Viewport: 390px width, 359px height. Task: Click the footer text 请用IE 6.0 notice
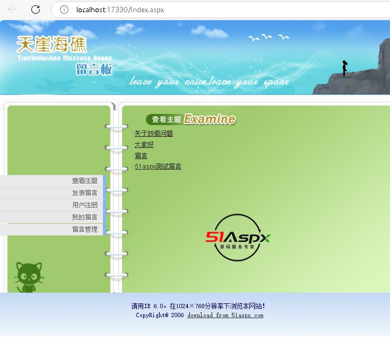point(198,306)
